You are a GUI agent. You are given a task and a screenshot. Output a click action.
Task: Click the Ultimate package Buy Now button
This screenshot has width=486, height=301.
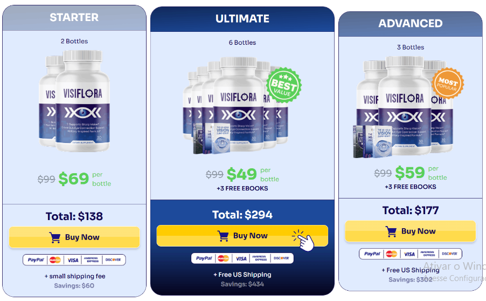coord(242,236)
